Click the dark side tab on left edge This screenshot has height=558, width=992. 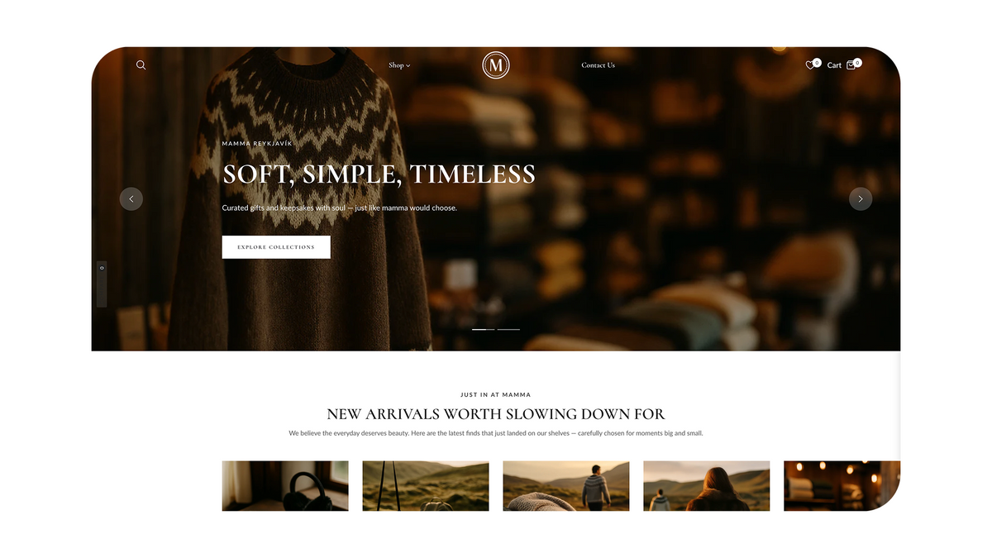pyautogui.click(x=102, y=284)
